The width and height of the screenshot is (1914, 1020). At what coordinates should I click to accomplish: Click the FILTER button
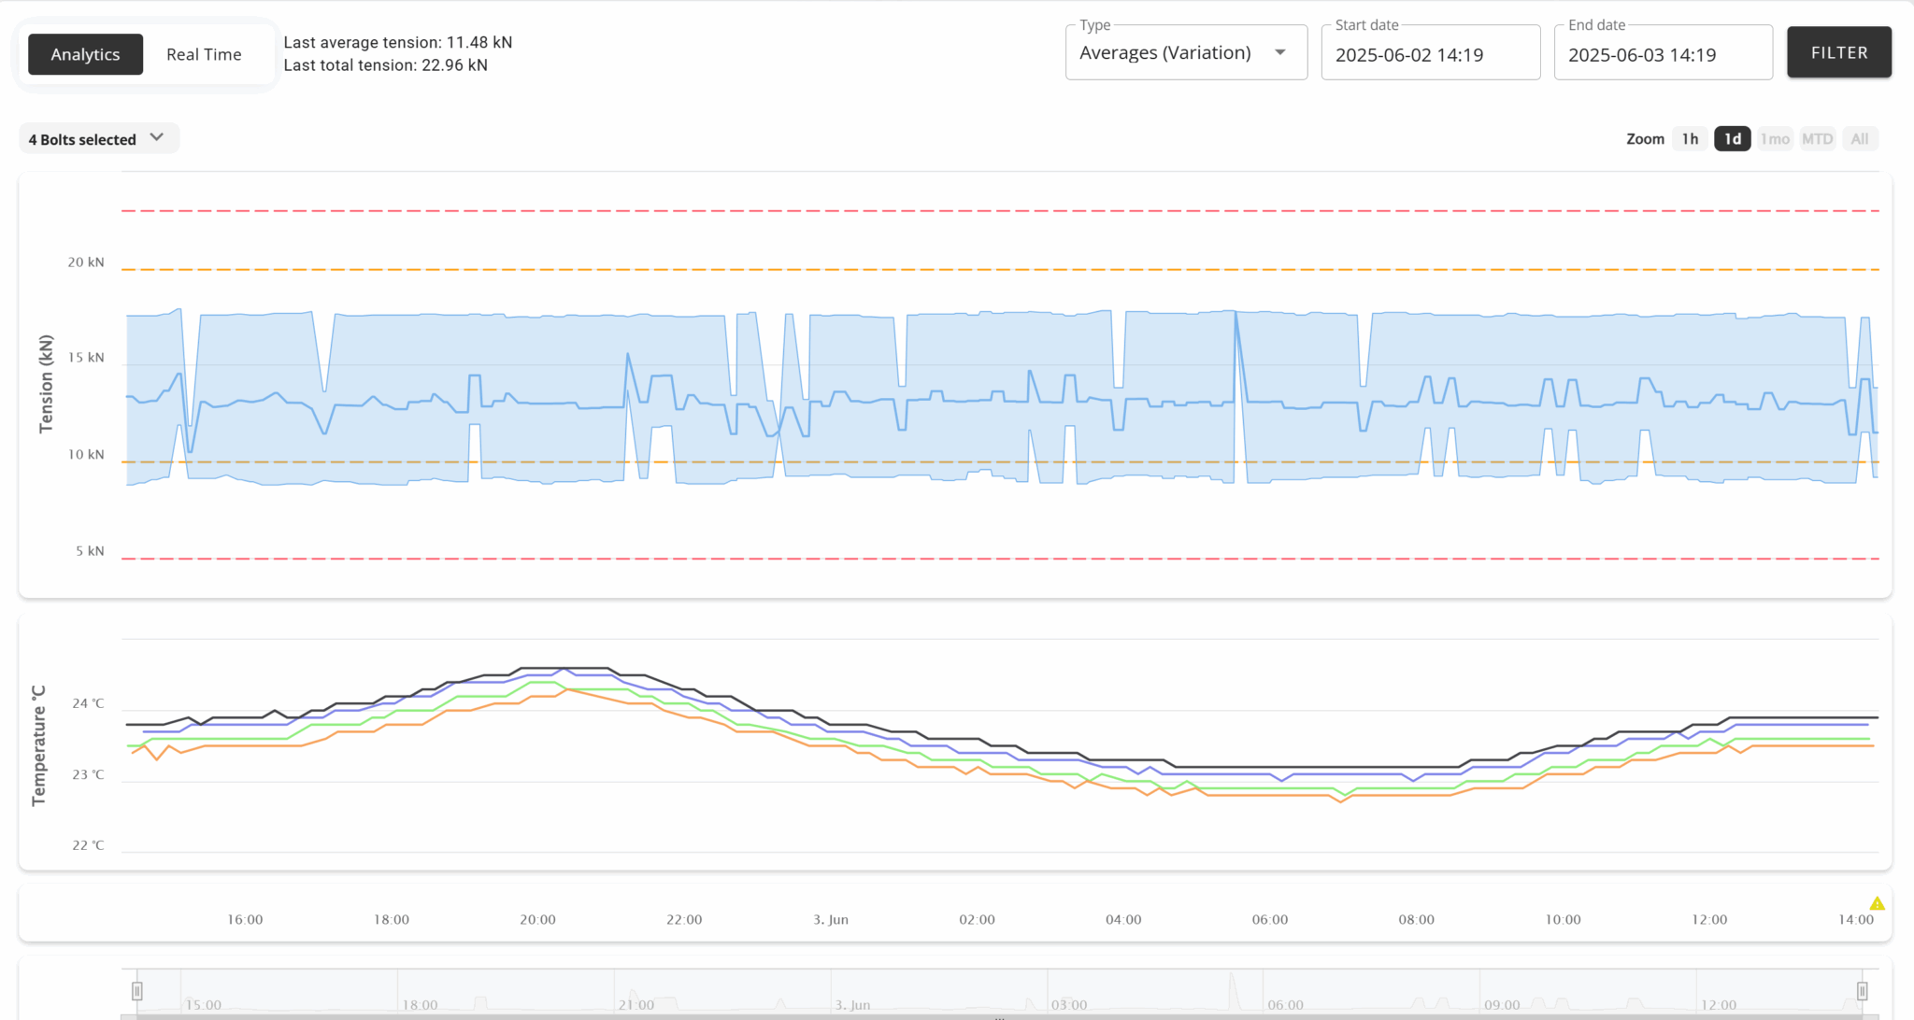pyautogui.click(x=1837, y=51)
